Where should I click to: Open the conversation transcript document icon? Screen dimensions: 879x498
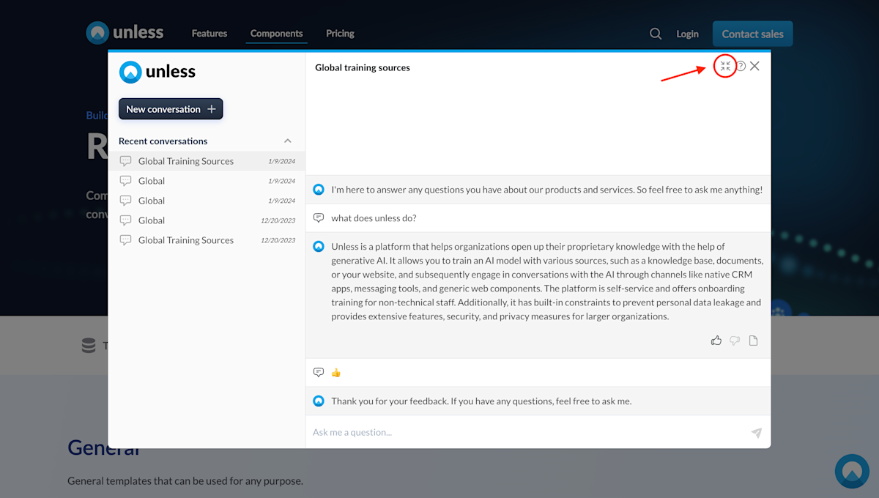[x=753, y=340]
